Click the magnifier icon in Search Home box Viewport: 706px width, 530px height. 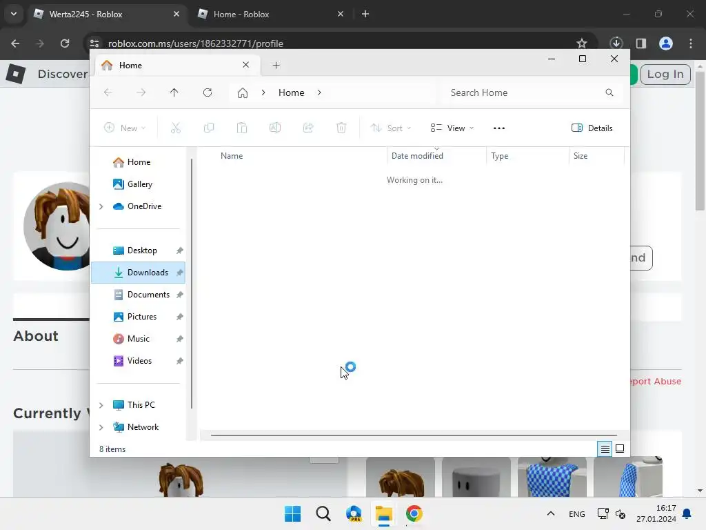609,92
